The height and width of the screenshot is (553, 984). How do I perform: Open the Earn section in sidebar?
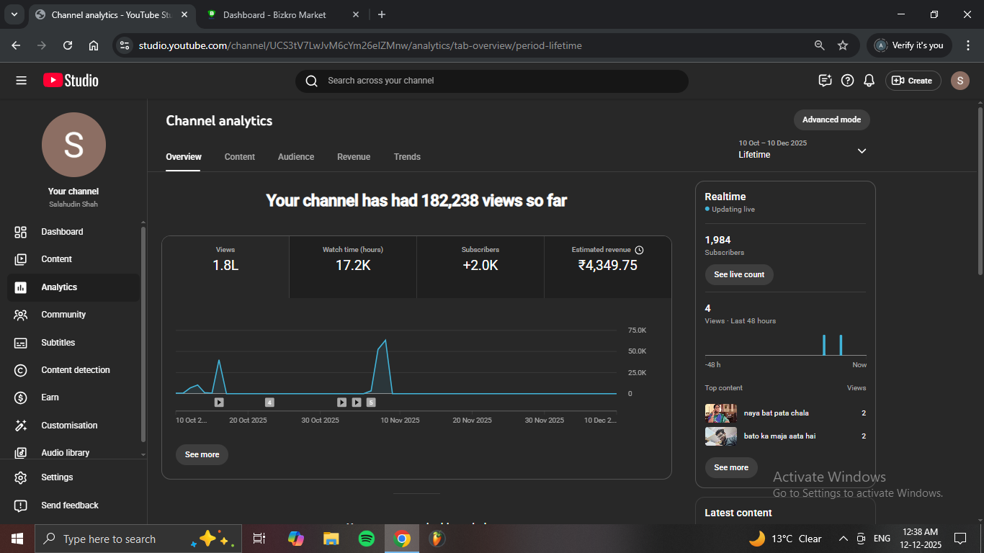click(x=50, y=397)
